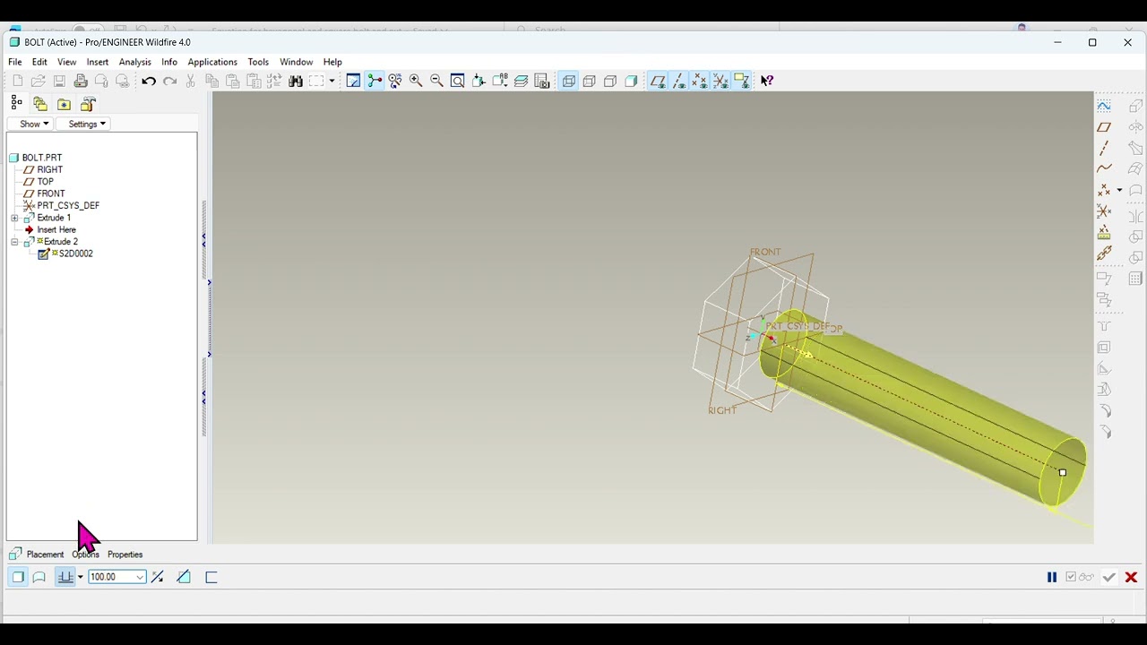Viewport: 1147px width, 645px height.
Task: Click the white depth handle on bolt
Action: (1063, 472)
